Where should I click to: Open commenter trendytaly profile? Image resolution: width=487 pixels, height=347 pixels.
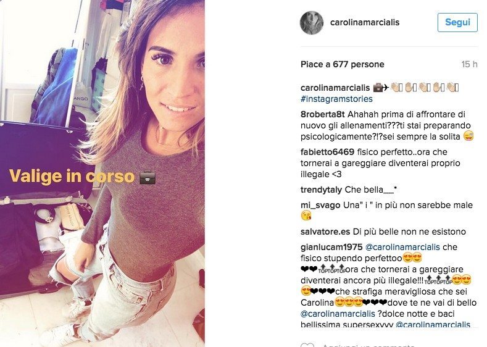321,190
